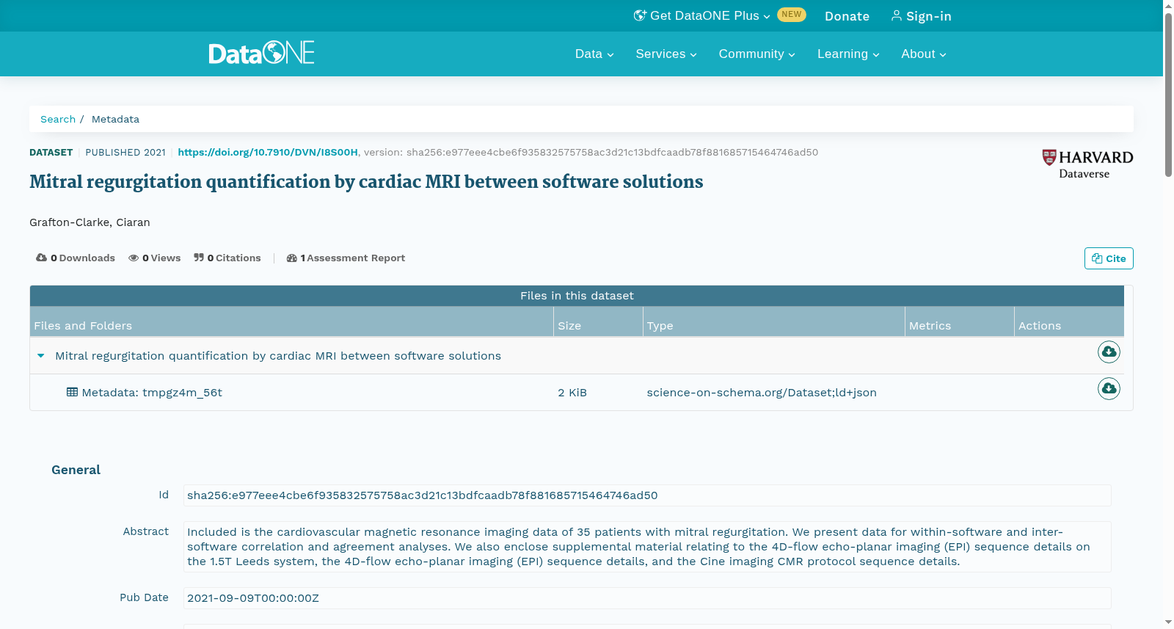Open the Learning menu
The image size is (1174, 629).
(848, 54)
